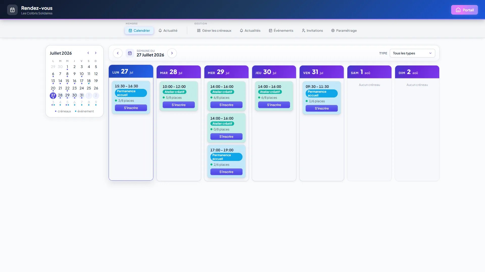This screenshot has width=485, height=272.
Task: Select the LUN 27 jul day header
Action: (x=131, y=72)
